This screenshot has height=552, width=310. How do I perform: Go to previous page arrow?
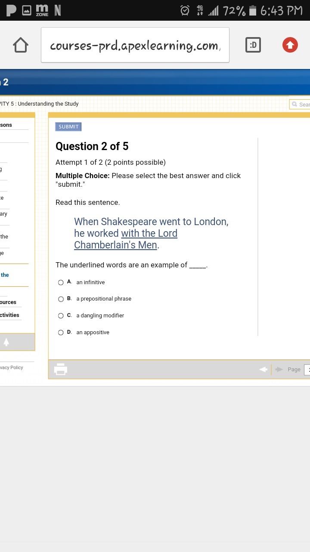tap(263, 369)
